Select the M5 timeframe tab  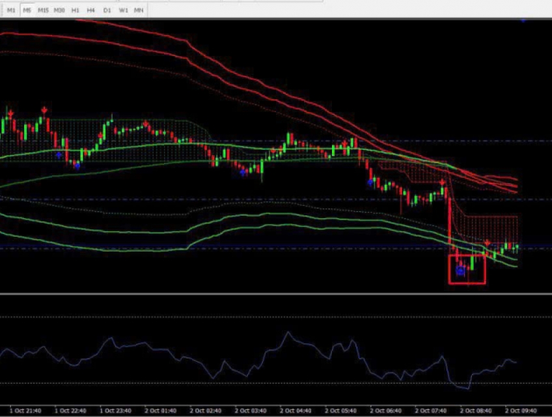(27, 10)
